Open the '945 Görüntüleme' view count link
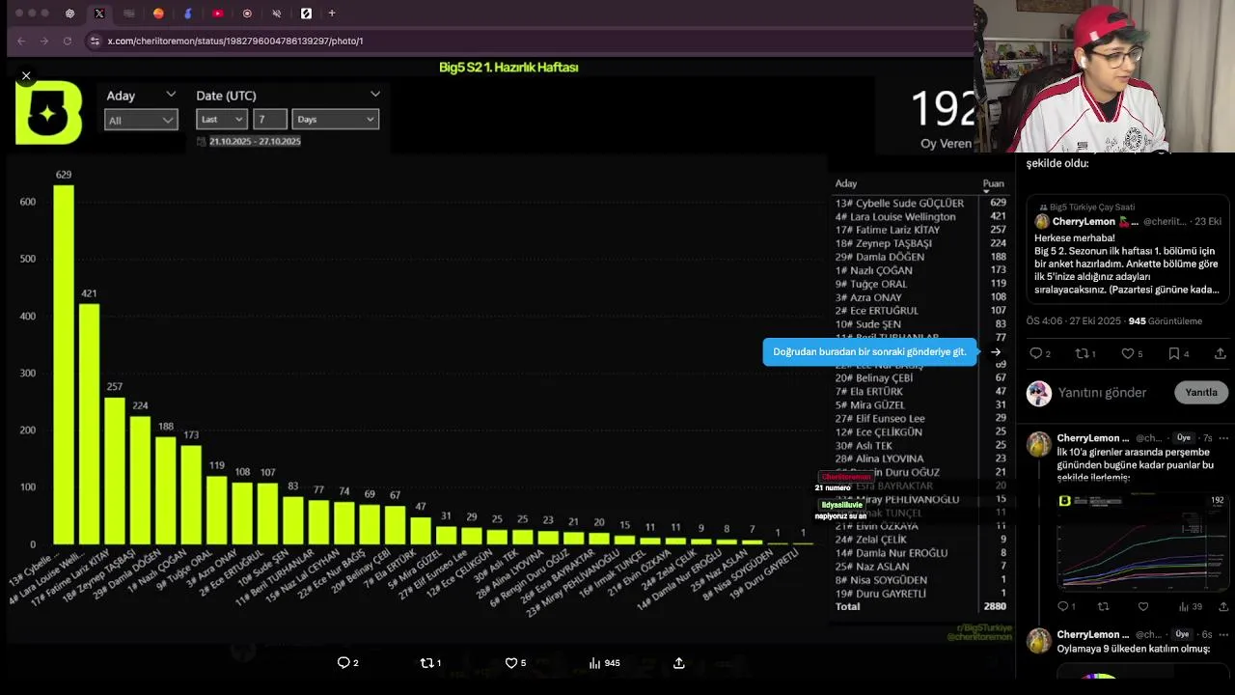 pos(1166,321)
